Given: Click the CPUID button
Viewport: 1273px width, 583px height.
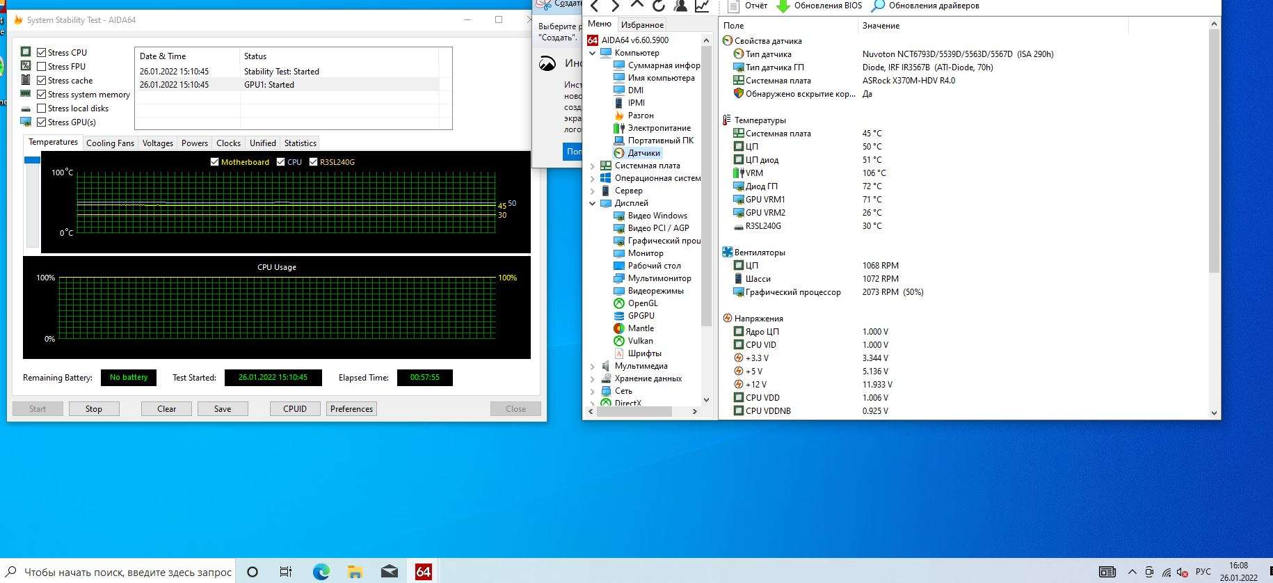Looking at the screenshot, I should pyautogui.click(x=295, y=409).
